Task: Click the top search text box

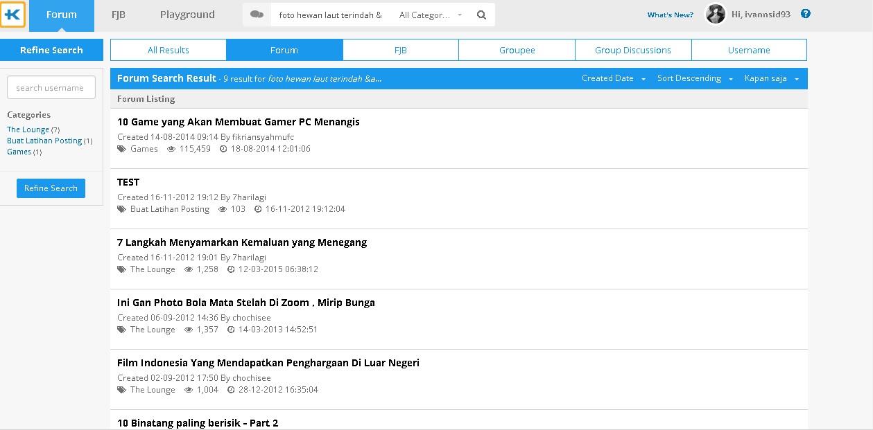Action: point(331,15)
